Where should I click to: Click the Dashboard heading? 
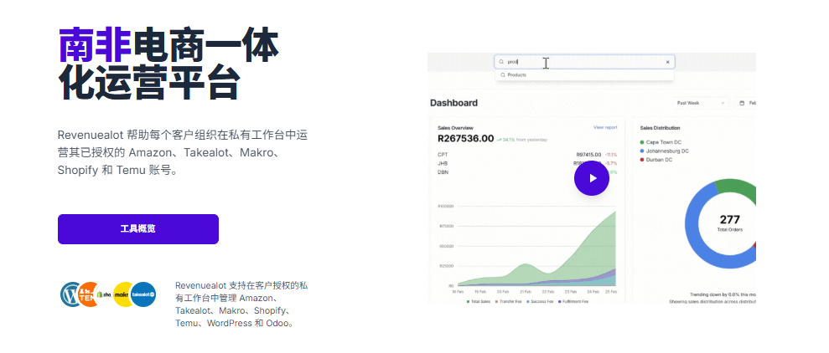(x=453, y=103)
